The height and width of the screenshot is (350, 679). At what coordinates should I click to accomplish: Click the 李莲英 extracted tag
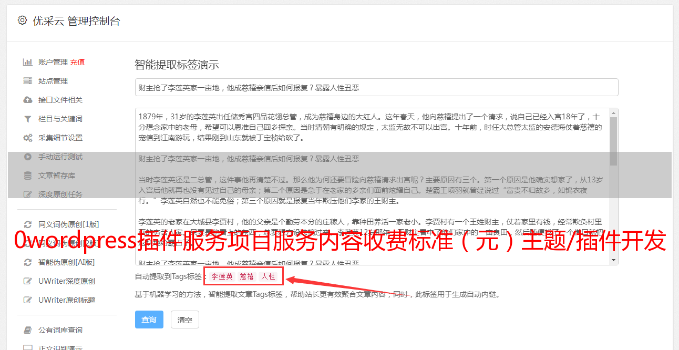pyautogui.click(x=222, y=276)
